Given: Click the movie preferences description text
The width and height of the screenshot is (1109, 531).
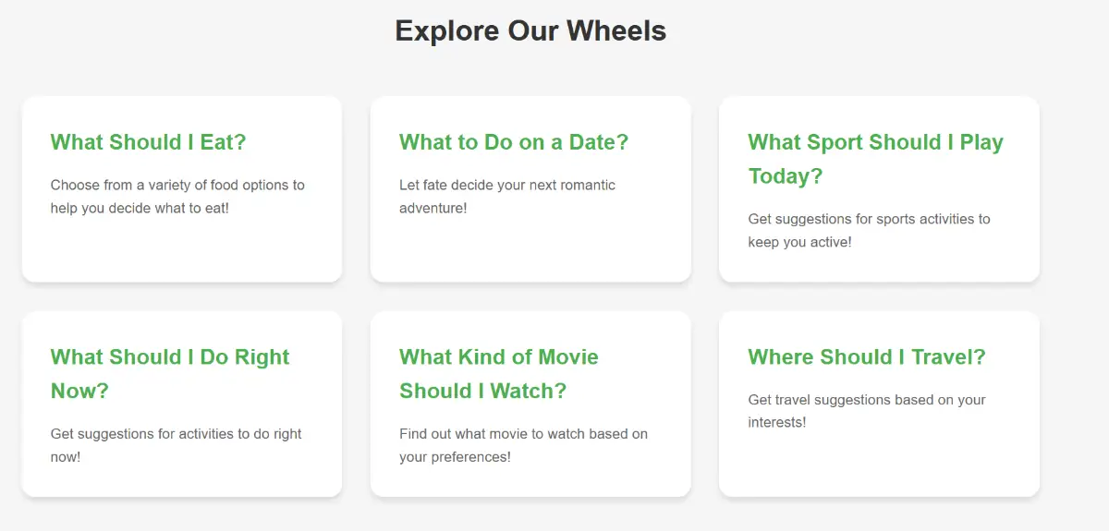Looking at the screenshot, I should (523, 445).
